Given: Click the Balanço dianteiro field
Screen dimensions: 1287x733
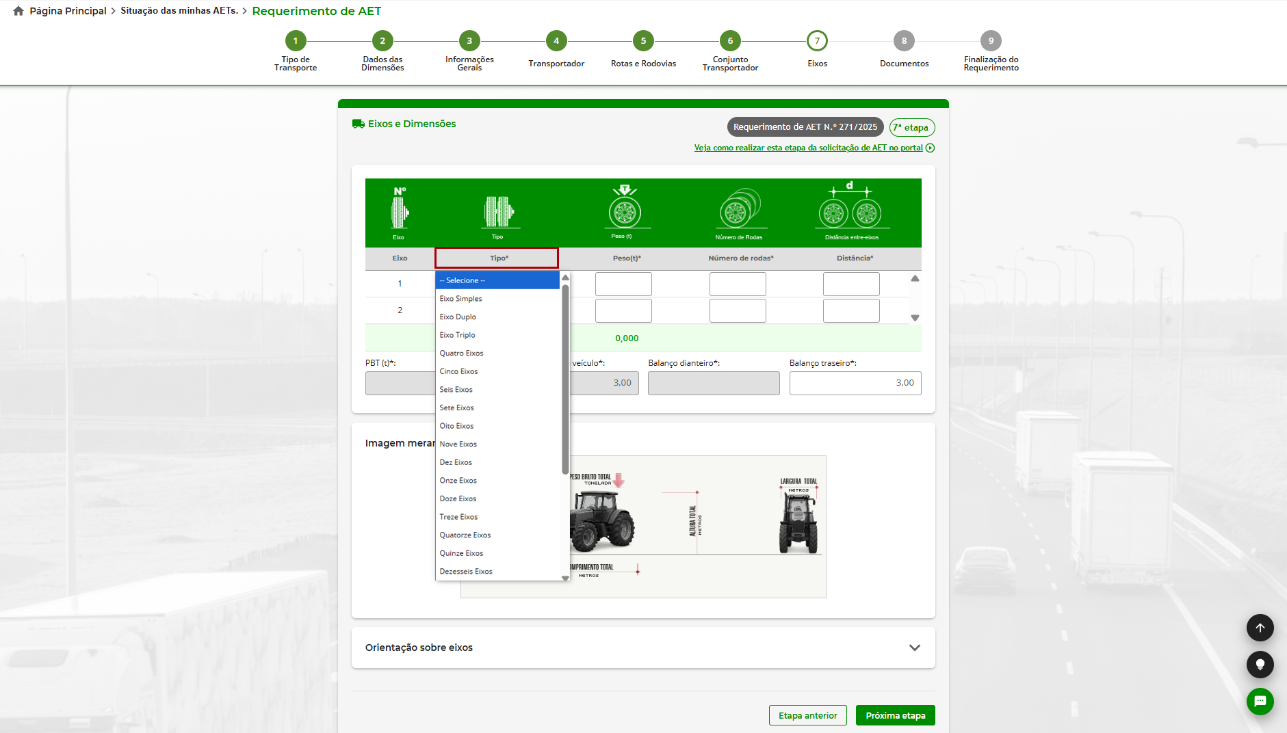Looking at the screenshot, I should click(714, 383).
